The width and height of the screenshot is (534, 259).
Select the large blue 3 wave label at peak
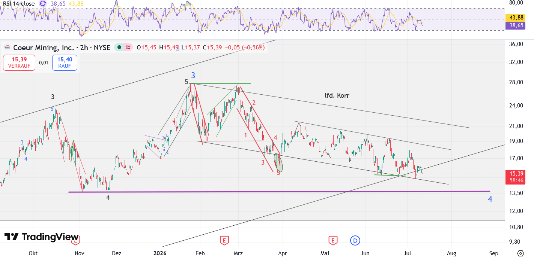coord(193,76)
